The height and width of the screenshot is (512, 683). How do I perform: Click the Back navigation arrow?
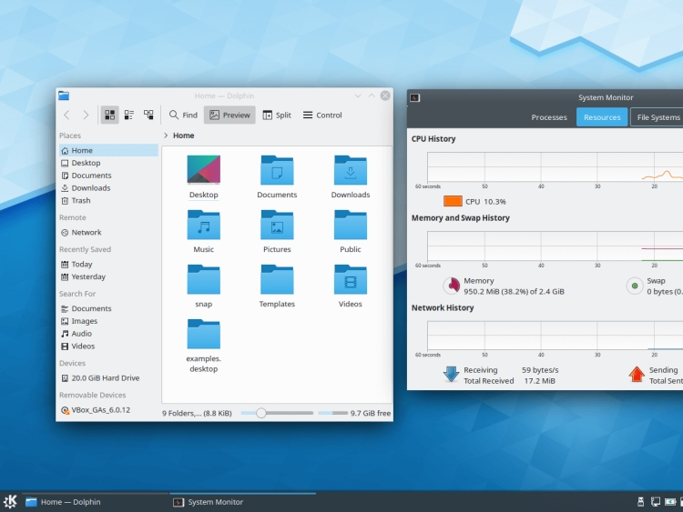tap(66, 115)
